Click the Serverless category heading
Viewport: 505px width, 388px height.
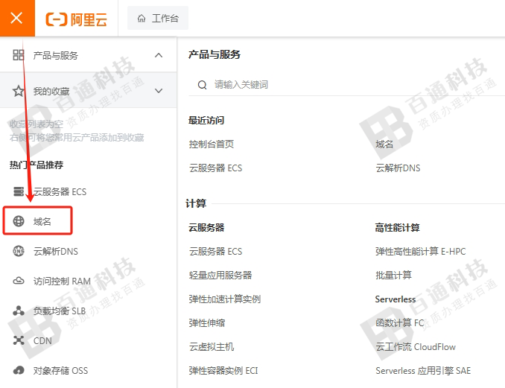pos(396,299)
